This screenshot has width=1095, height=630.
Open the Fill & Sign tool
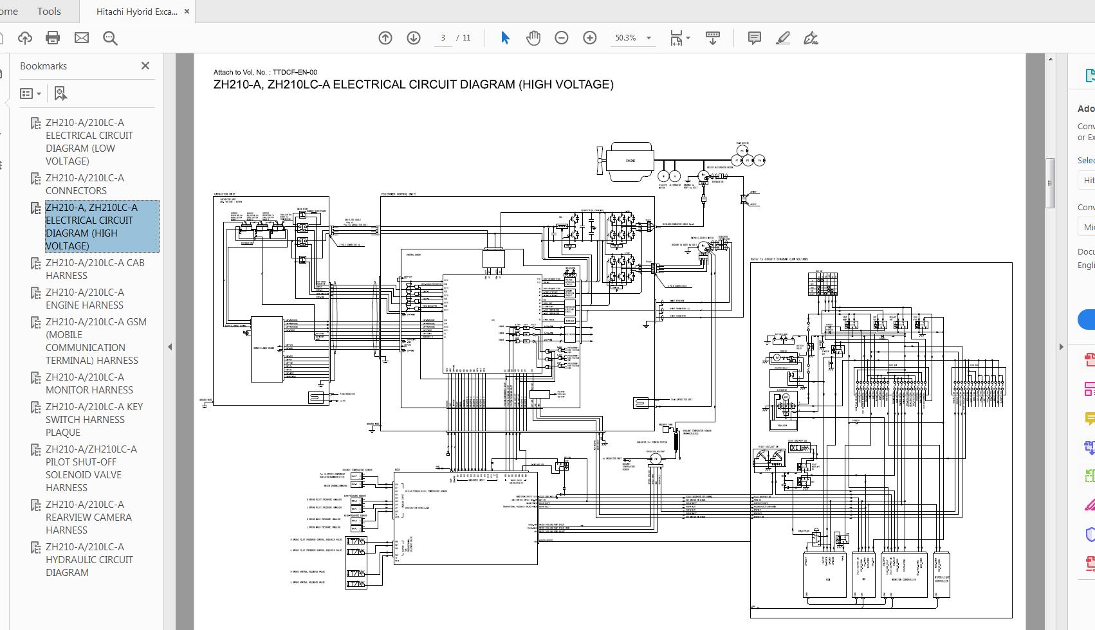click(811, 38)
